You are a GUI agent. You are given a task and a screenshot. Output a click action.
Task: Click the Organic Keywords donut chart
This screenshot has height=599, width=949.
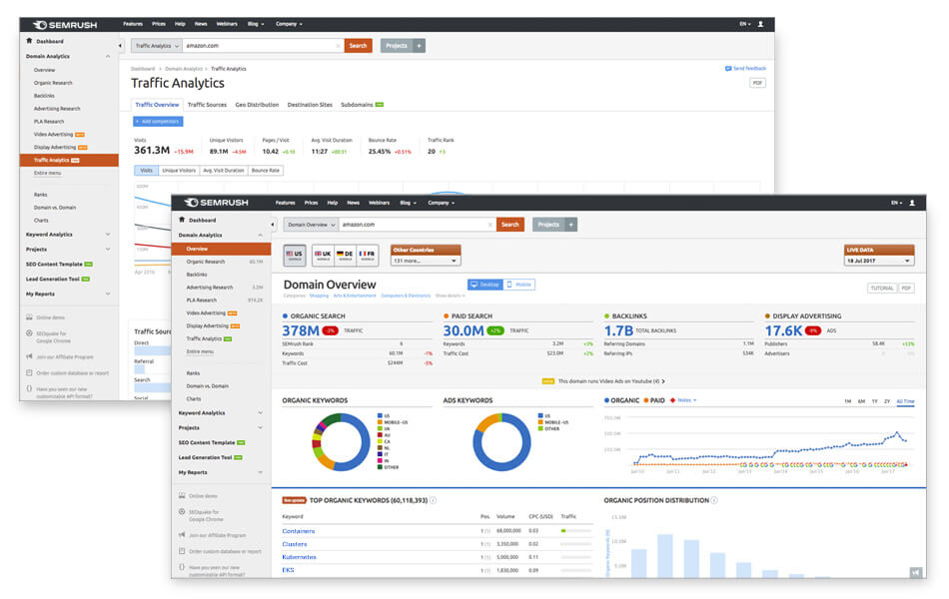[x=342, y=441]
